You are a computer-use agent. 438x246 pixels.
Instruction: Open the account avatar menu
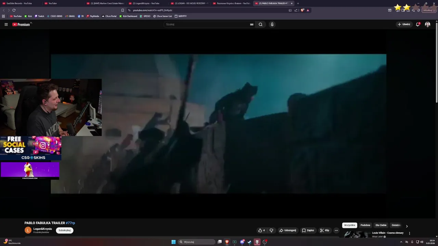pos(427,25)
